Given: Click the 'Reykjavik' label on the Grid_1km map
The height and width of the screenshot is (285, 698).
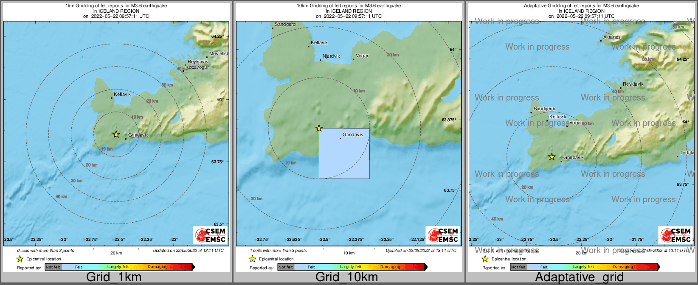Looking at the screenshot, I should coord(198,62).
